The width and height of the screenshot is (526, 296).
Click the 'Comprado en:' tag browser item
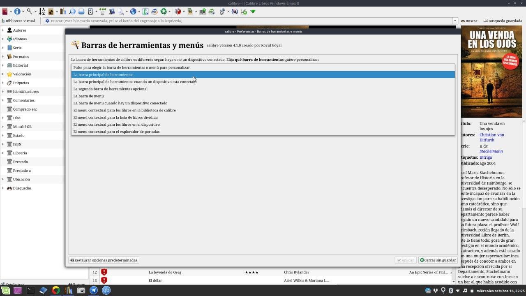click(x=25, y=109)
